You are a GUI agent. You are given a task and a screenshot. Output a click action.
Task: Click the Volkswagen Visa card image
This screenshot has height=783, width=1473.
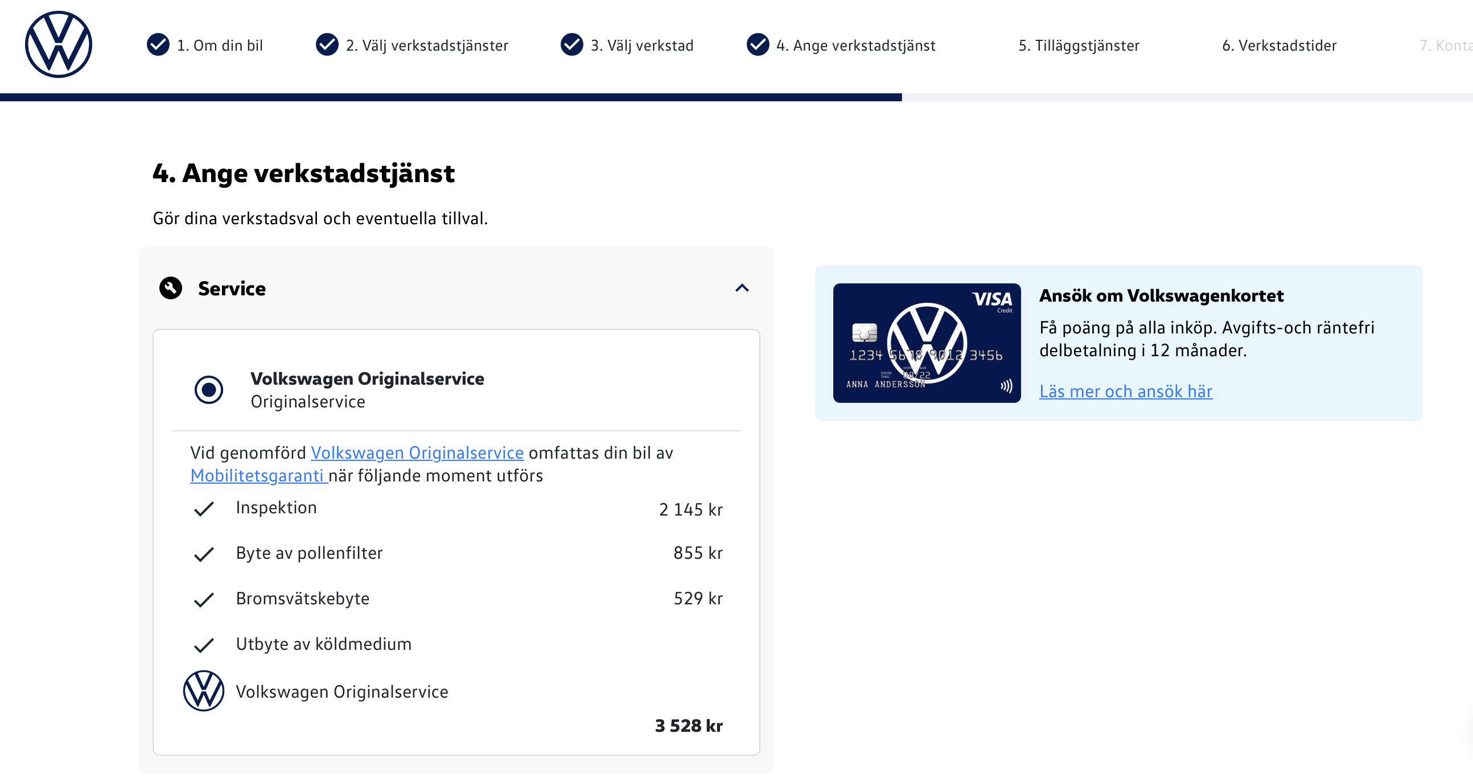tap(927, 343)
